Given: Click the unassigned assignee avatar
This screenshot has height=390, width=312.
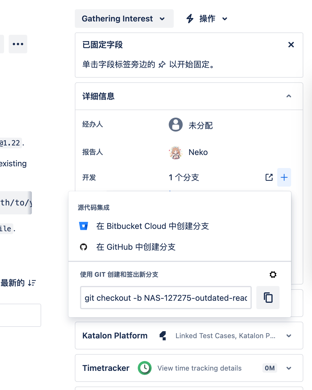Looking at the screenshot, I should click(176, 125).
